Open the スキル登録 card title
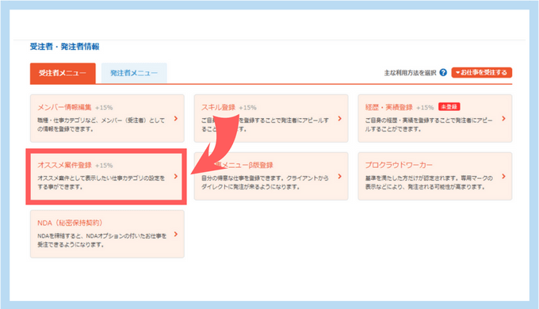Screen dimensions: 539x309 (218, 107)
